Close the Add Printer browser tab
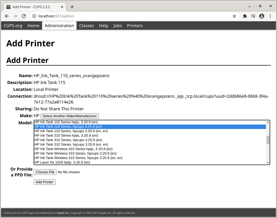Image resolution: width=277 pixels, height=218 pixels. click(x=62, y=7)
